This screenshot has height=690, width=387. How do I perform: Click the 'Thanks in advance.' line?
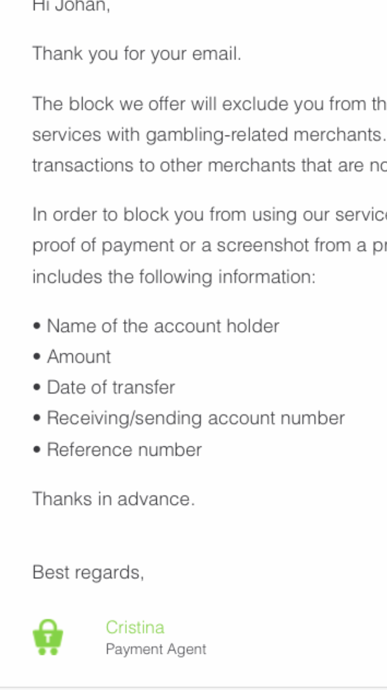pyautogui.click(x=114, y=499)
